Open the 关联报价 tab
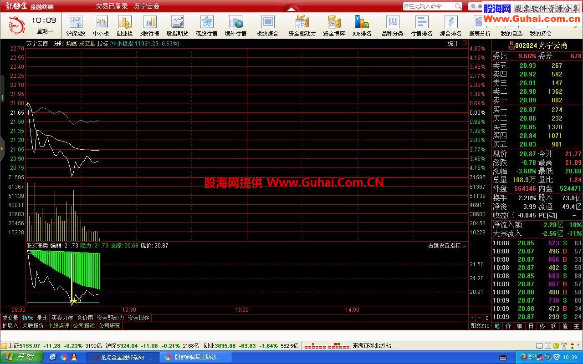 coord(33,326)
